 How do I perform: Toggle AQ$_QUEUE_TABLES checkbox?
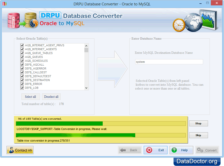[x=22, y=53]
